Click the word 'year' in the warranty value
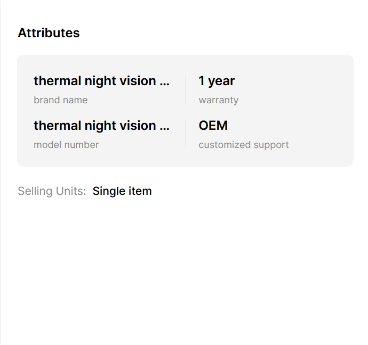The image size is (368, 345). click(221, 81)
